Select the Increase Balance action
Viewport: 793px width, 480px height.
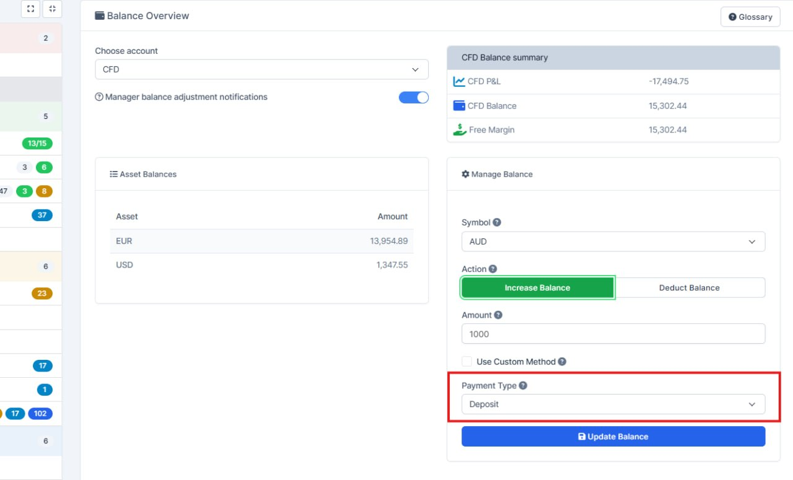(537, 287)
